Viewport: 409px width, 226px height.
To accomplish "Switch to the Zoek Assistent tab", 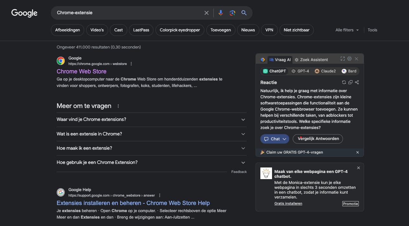I will coord(311,60).
